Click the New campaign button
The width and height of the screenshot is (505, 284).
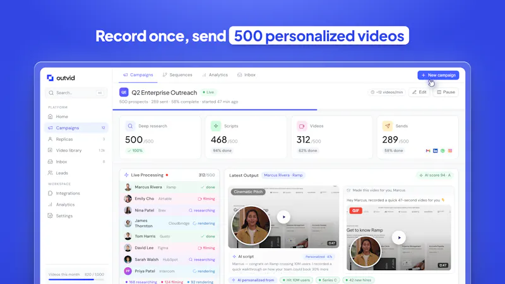438,75
